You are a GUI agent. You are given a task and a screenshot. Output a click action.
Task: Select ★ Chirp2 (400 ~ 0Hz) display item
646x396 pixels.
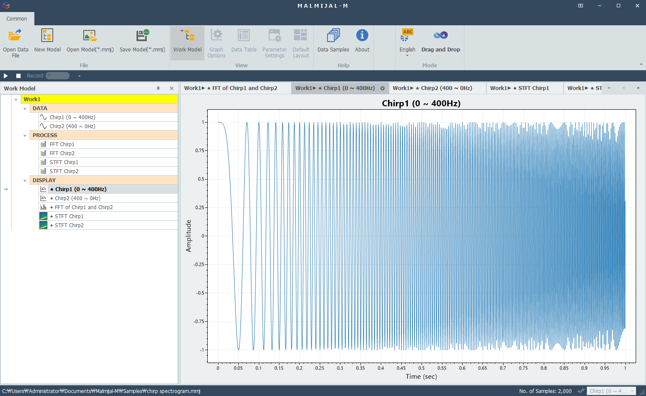coord(108,198)
